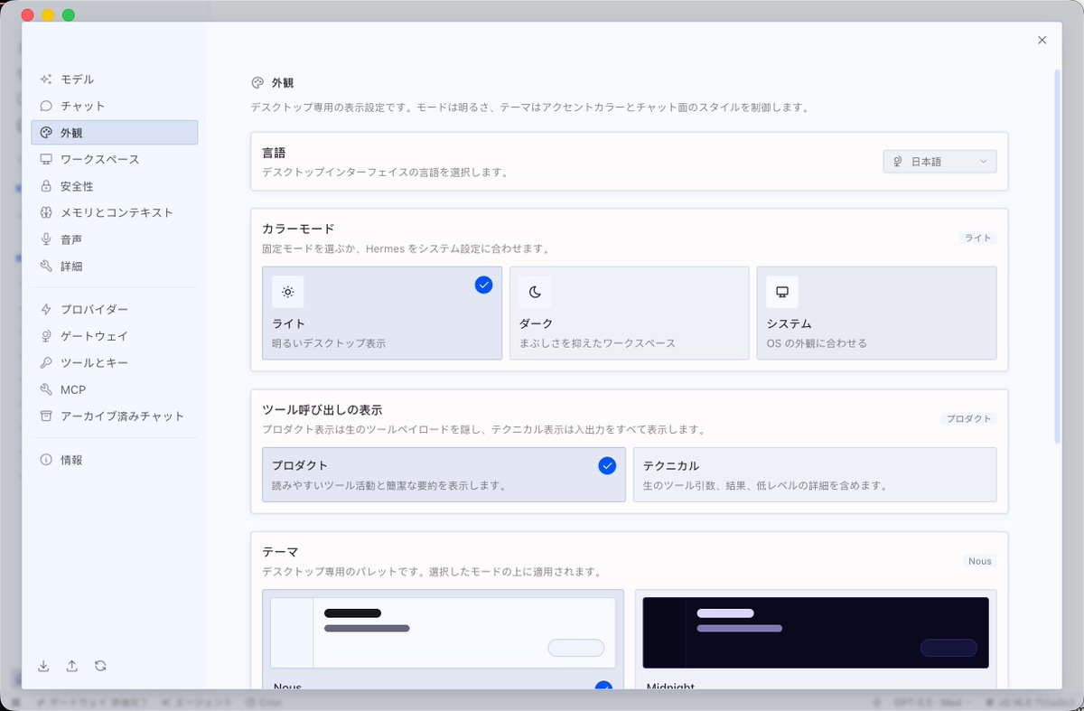1084x711 pixels.
Task: Click the refresh icon at sidebar bottom
Action: pyautogui.click(x=100, y=666)
